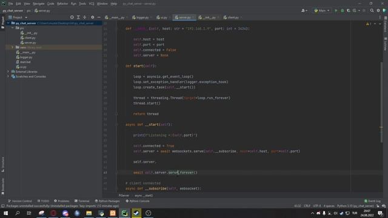Open SciView tool window on right stripe
Viewport: 388px width, 218px height.
(386, 44)
